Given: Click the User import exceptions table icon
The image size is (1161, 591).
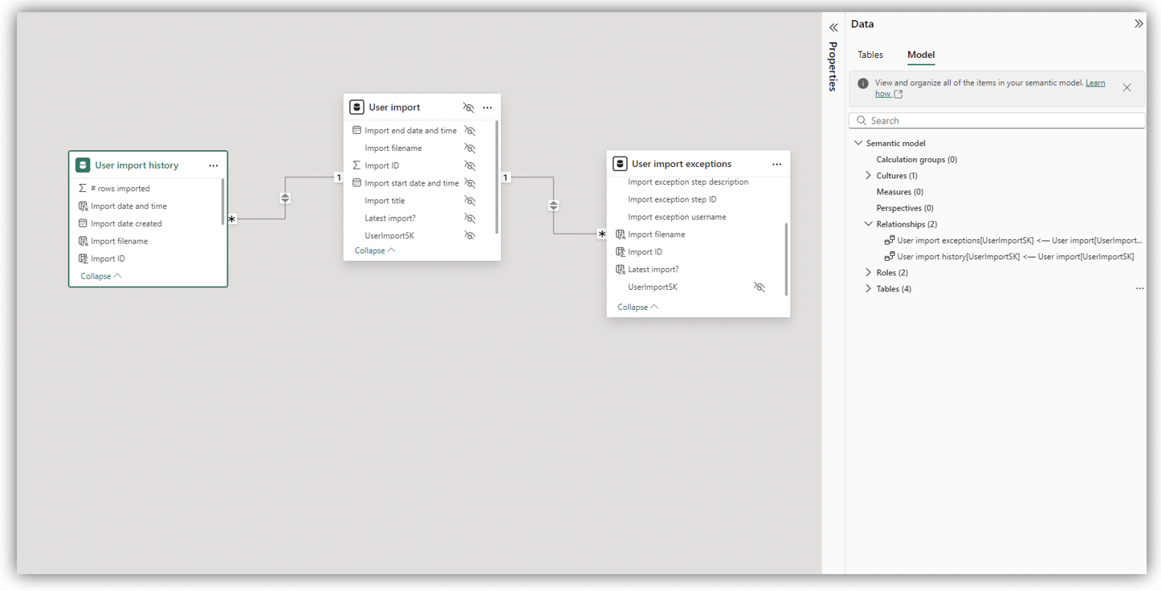Looking at the screenshot, I should [x=620, y=164].
